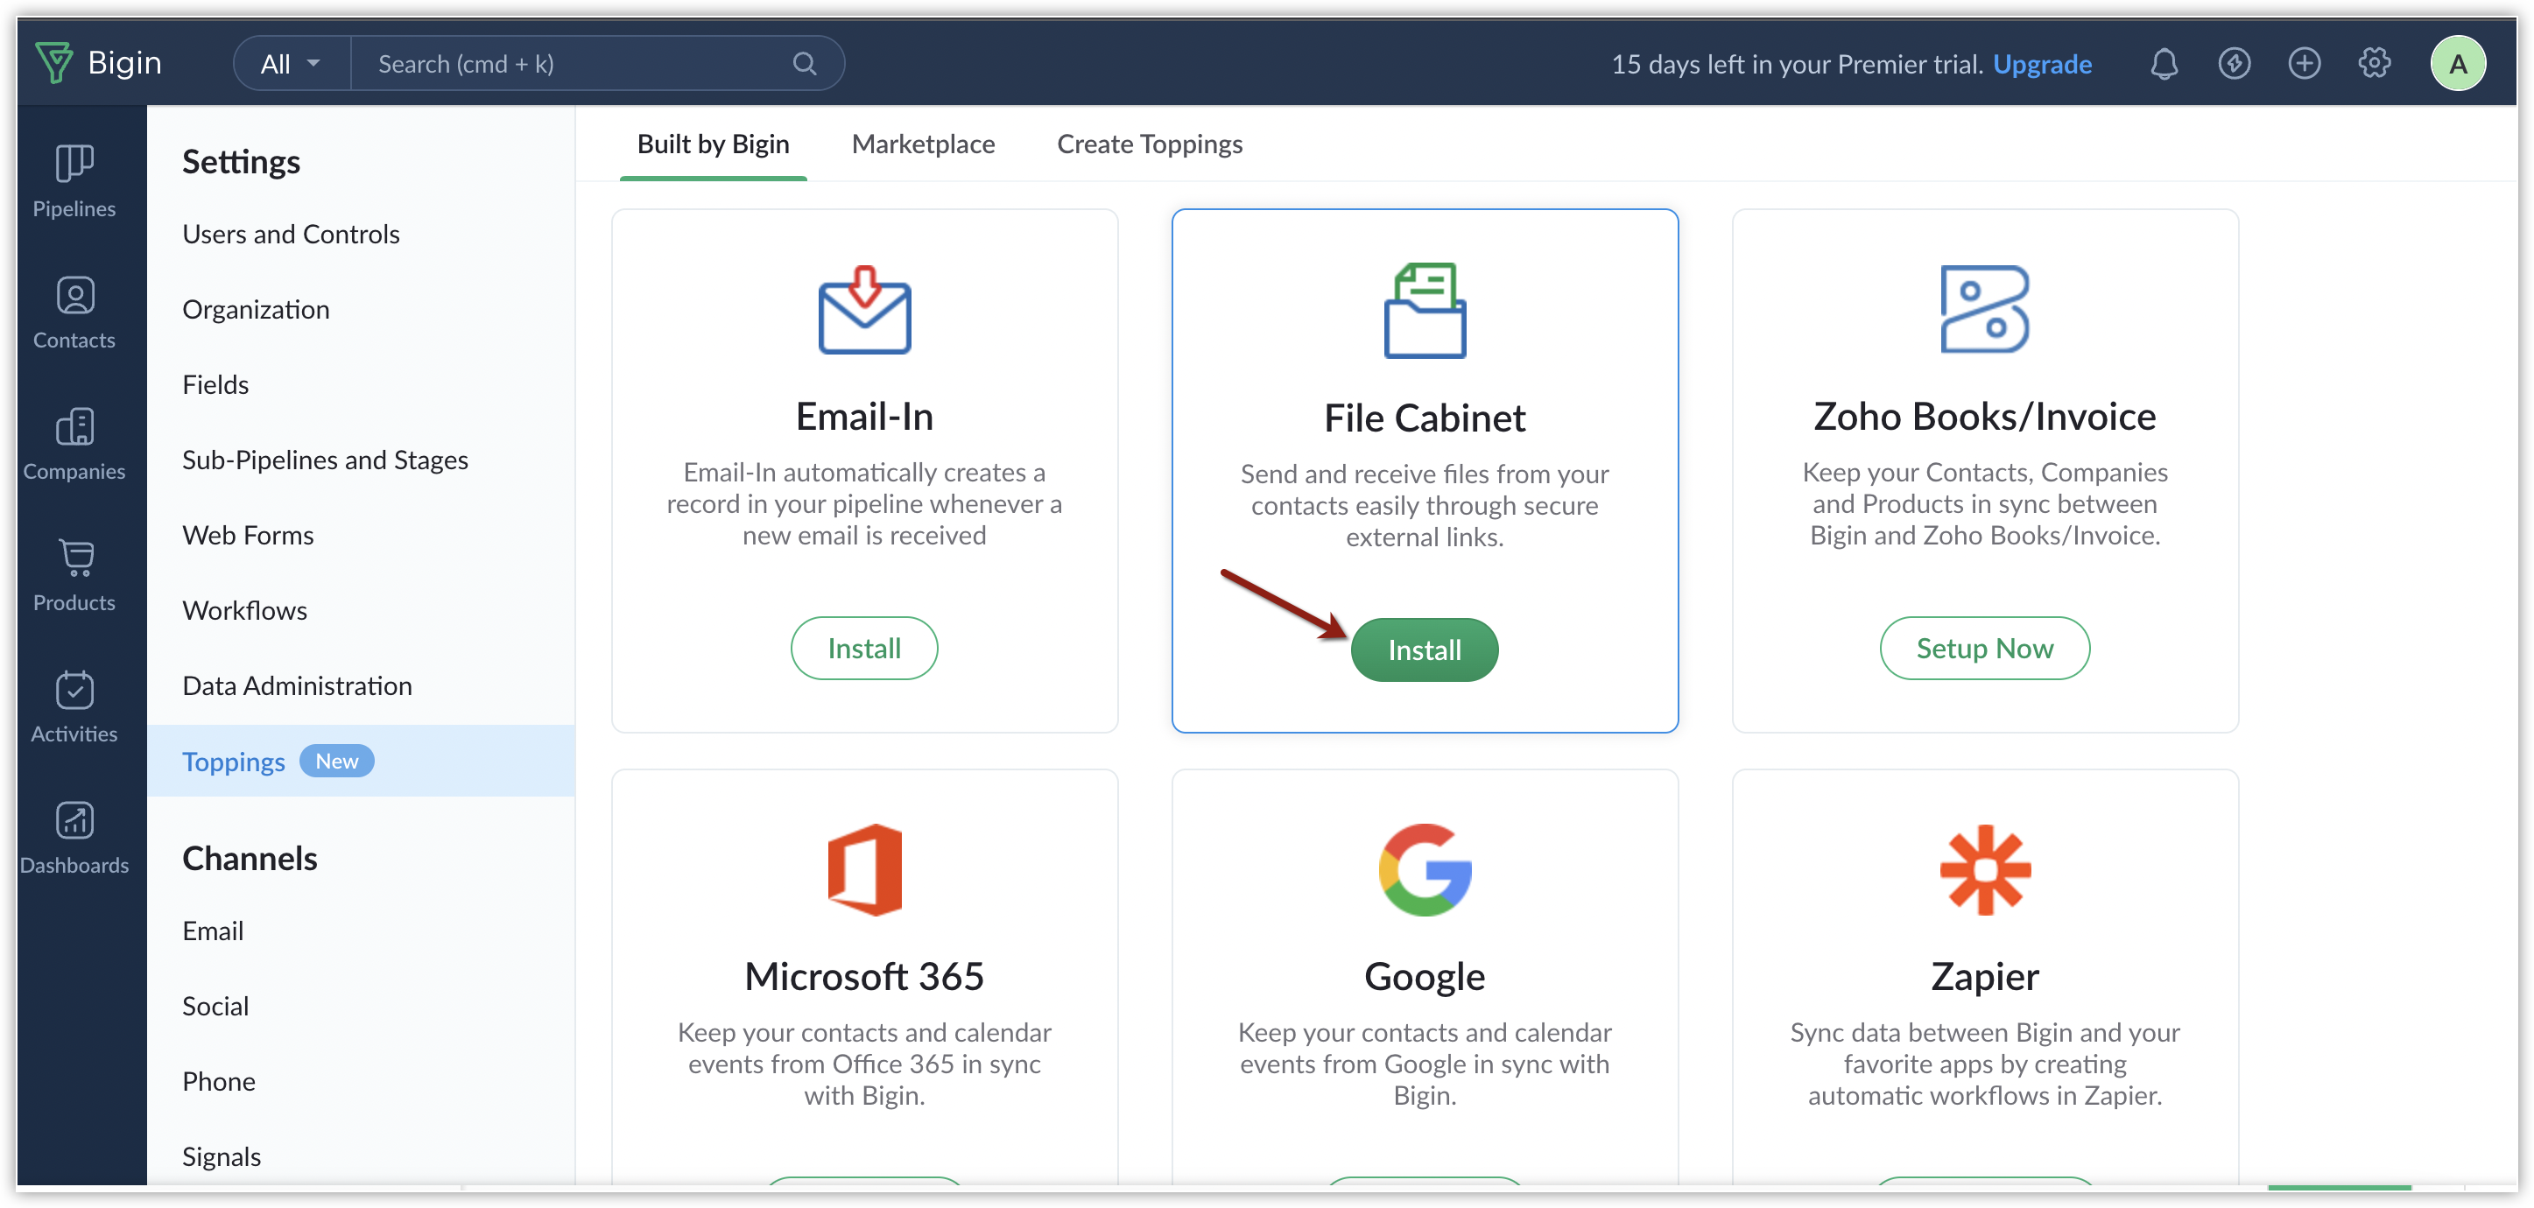This screenshot has width=2534, height=1208.
Task: Open the Products module in sidebar
Action: tap(74, 575)
